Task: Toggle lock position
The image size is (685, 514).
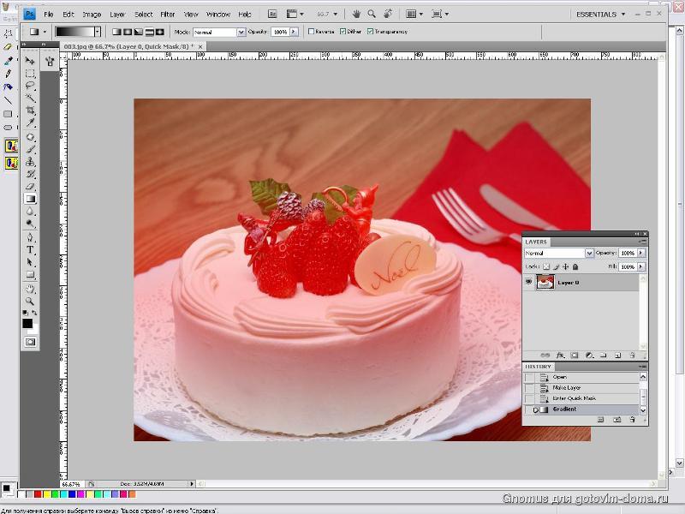Action: [x=566, y=266]
